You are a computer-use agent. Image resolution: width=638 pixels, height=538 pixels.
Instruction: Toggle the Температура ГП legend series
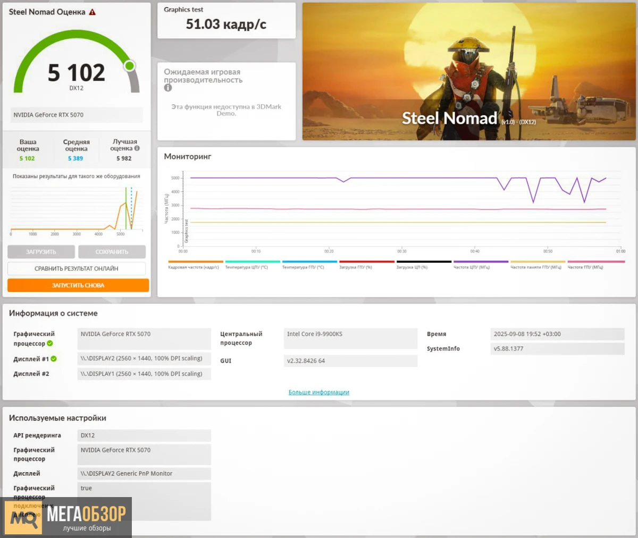pos(309,265)
